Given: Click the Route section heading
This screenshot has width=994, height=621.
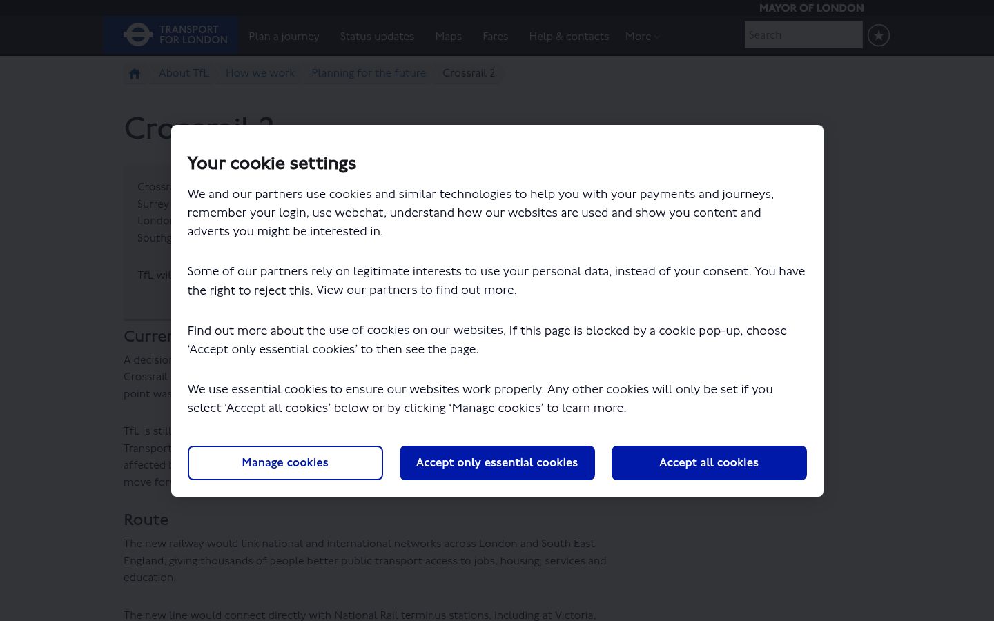Looking at the screenshot, I should pyautogui.click(x=146, y=520).
